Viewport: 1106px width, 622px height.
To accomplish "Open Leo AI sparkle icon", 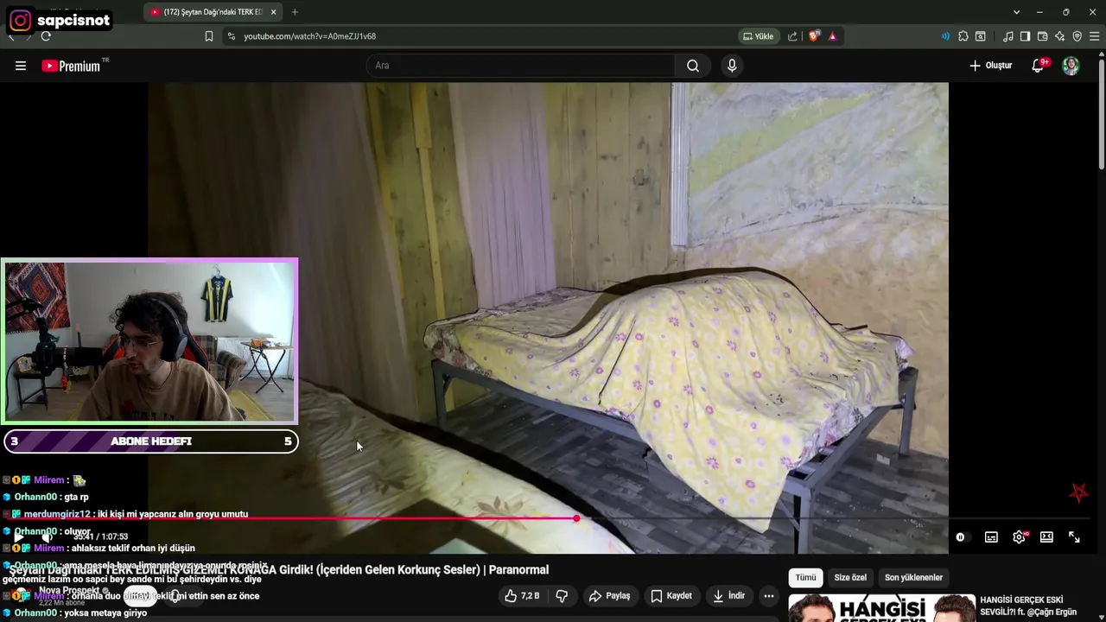I will (1060, 36).
